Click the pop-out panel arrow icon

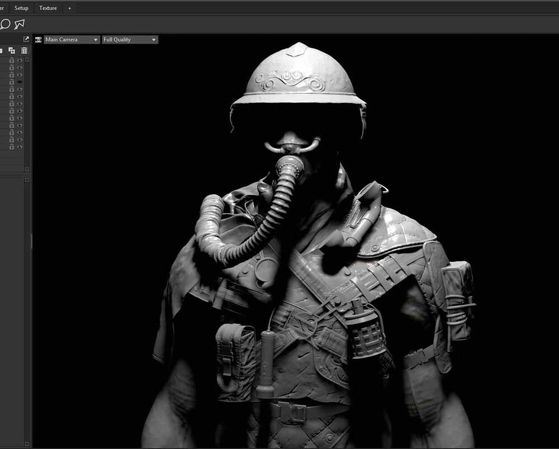tap(26, 39)
